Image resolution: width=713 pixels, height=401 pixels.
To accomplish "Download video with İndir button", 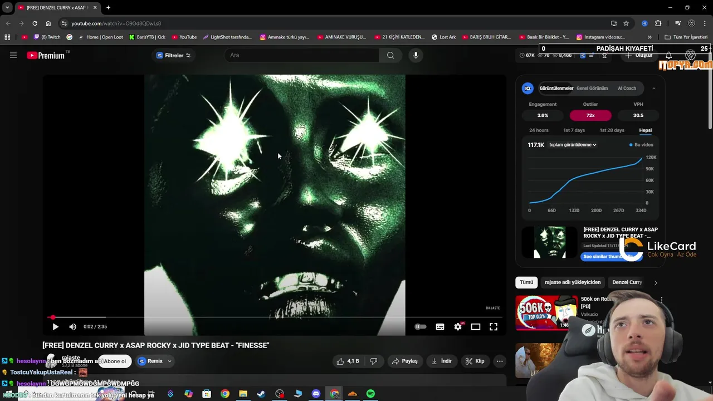I will 442,361.
